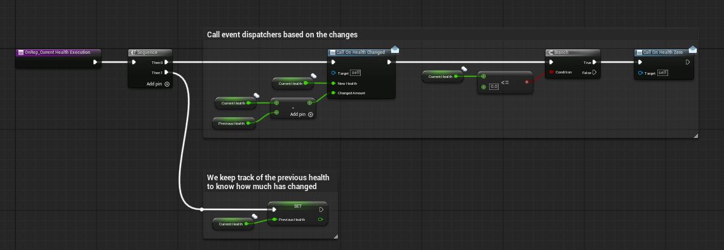Click envelope icon on Call On Health Changed

coord(395,50)
